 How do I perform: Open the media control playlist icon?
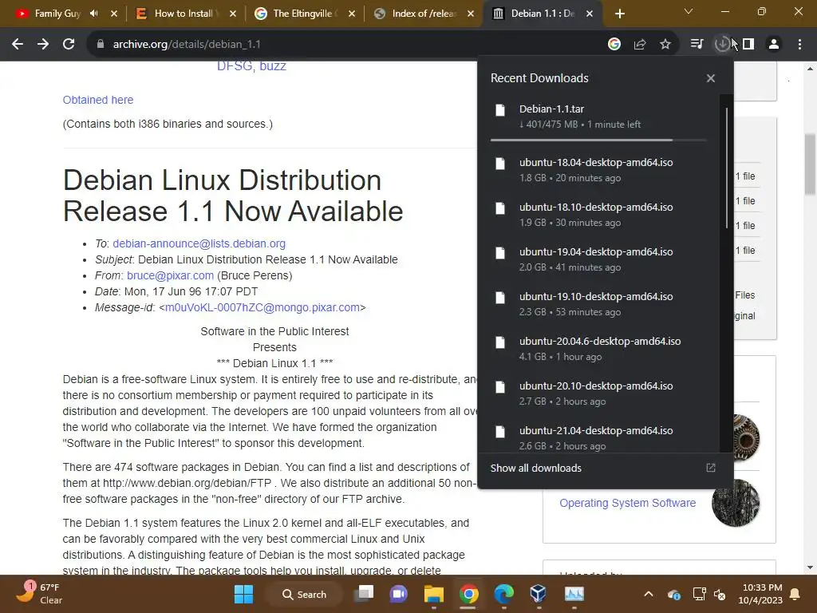coord(697,45)
